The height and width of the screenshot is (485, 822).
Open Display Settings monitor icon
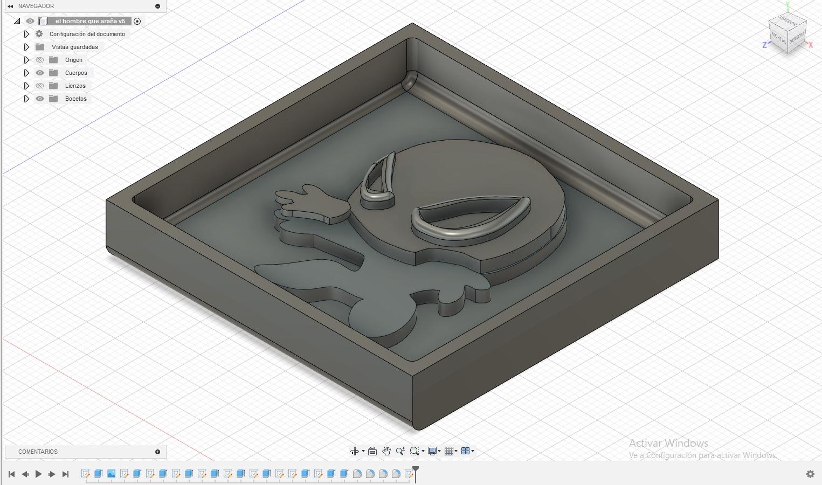(x=432, y=451)
